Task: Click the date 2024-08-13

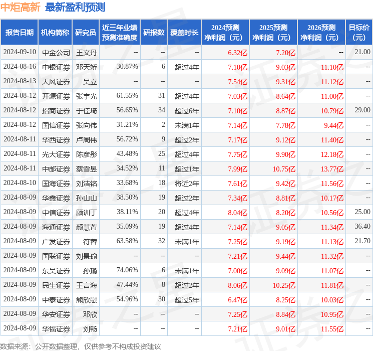Action: (20, 81)
